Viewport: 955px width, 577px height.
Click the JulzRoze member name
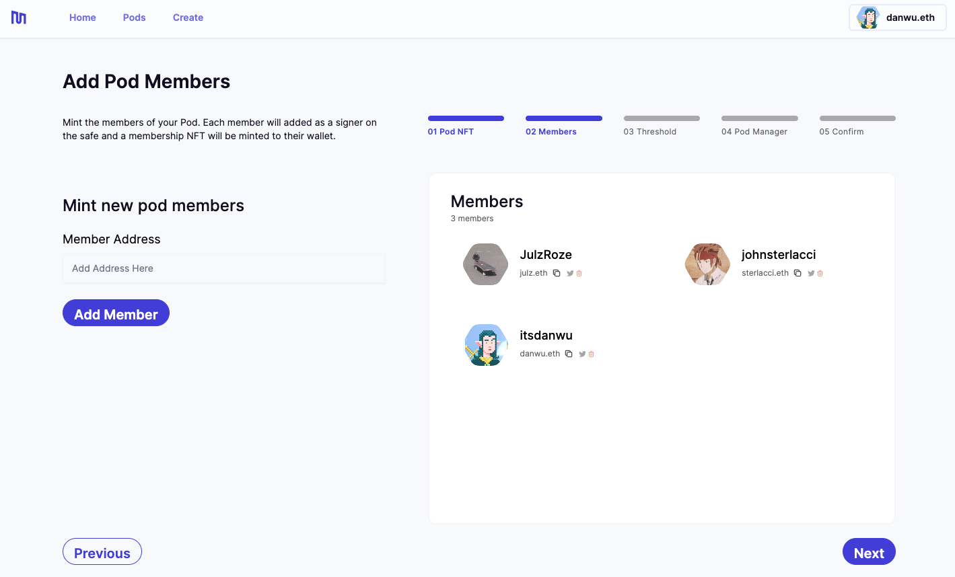546,255
